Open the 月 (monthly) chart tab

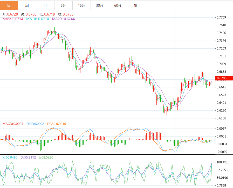45,5
